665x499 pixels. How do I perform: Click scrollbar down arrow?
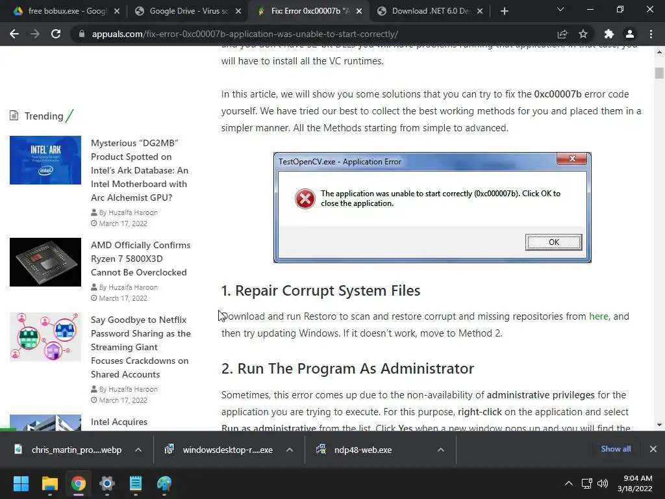point(659,425)
